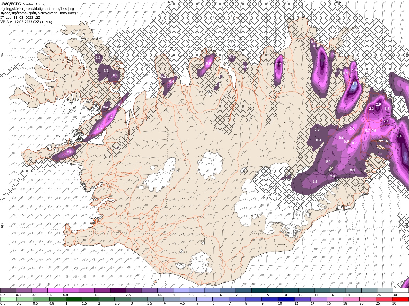Click the '3.0' snowfall value on the map
The height and width of the screenshot is (306, 409).
[322, 60]
